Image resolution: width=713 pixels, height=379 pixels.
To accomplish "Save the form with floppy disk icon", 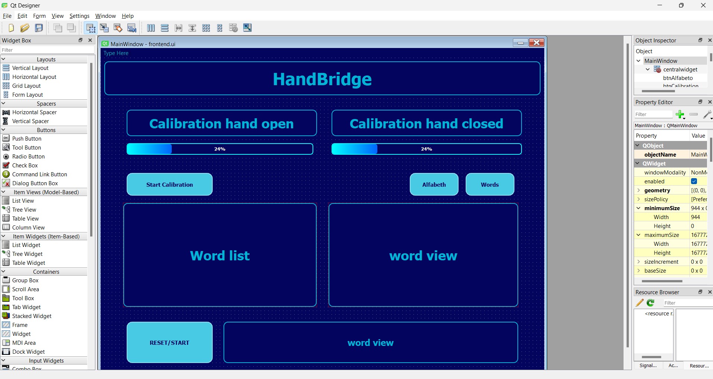I will click(x=39, y=28).
